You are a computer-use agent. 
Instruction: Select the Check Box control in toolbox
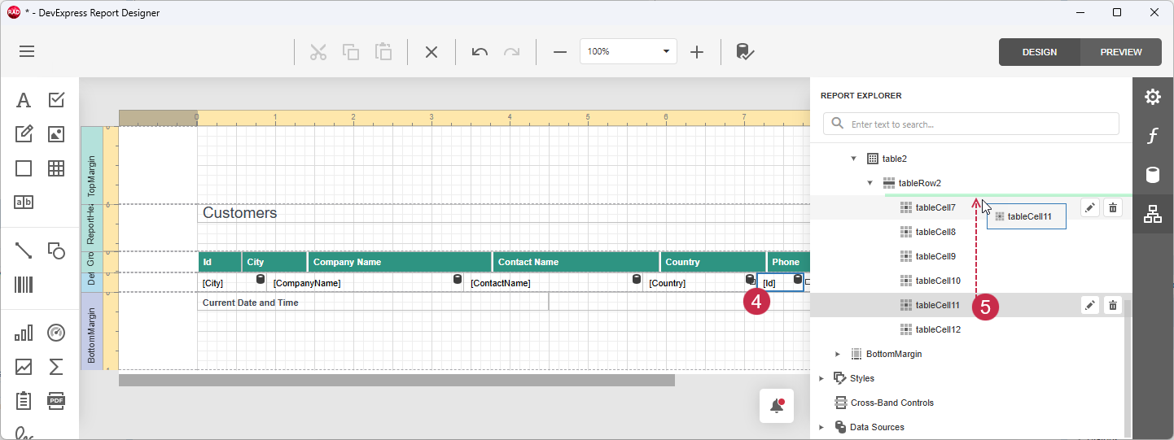[x=56, y=100]
